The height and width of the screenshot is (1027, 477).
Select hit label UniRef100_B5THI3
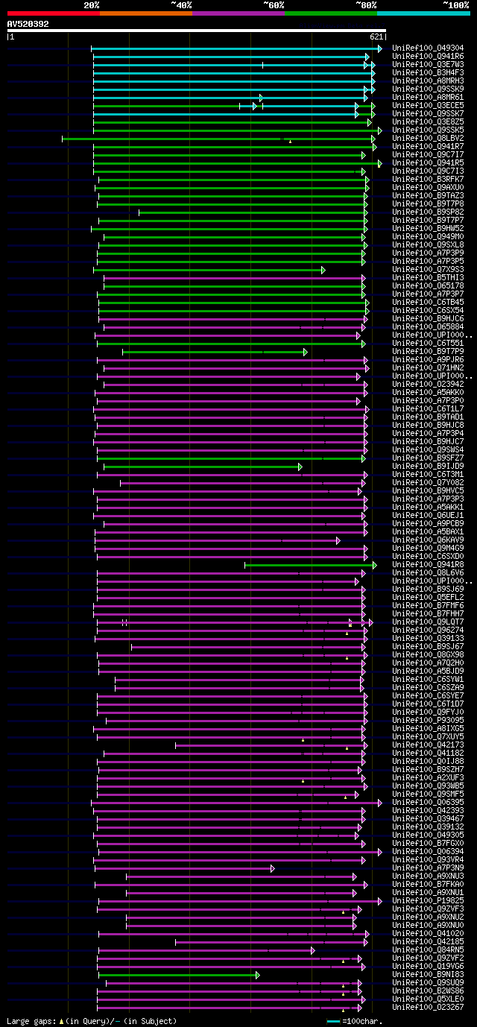(428, 278)
